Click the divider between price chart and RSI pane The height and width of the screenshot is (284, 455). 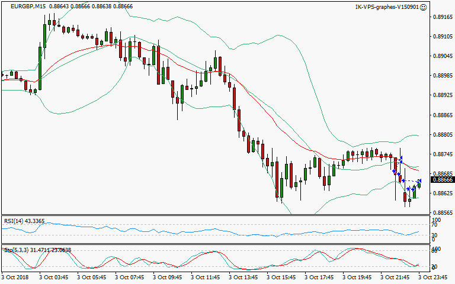tap(213, 215)
